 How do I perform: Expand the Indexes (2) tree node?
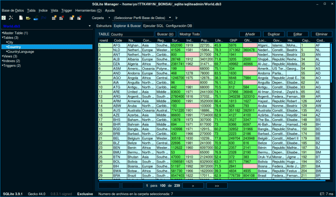click(3, 61)
